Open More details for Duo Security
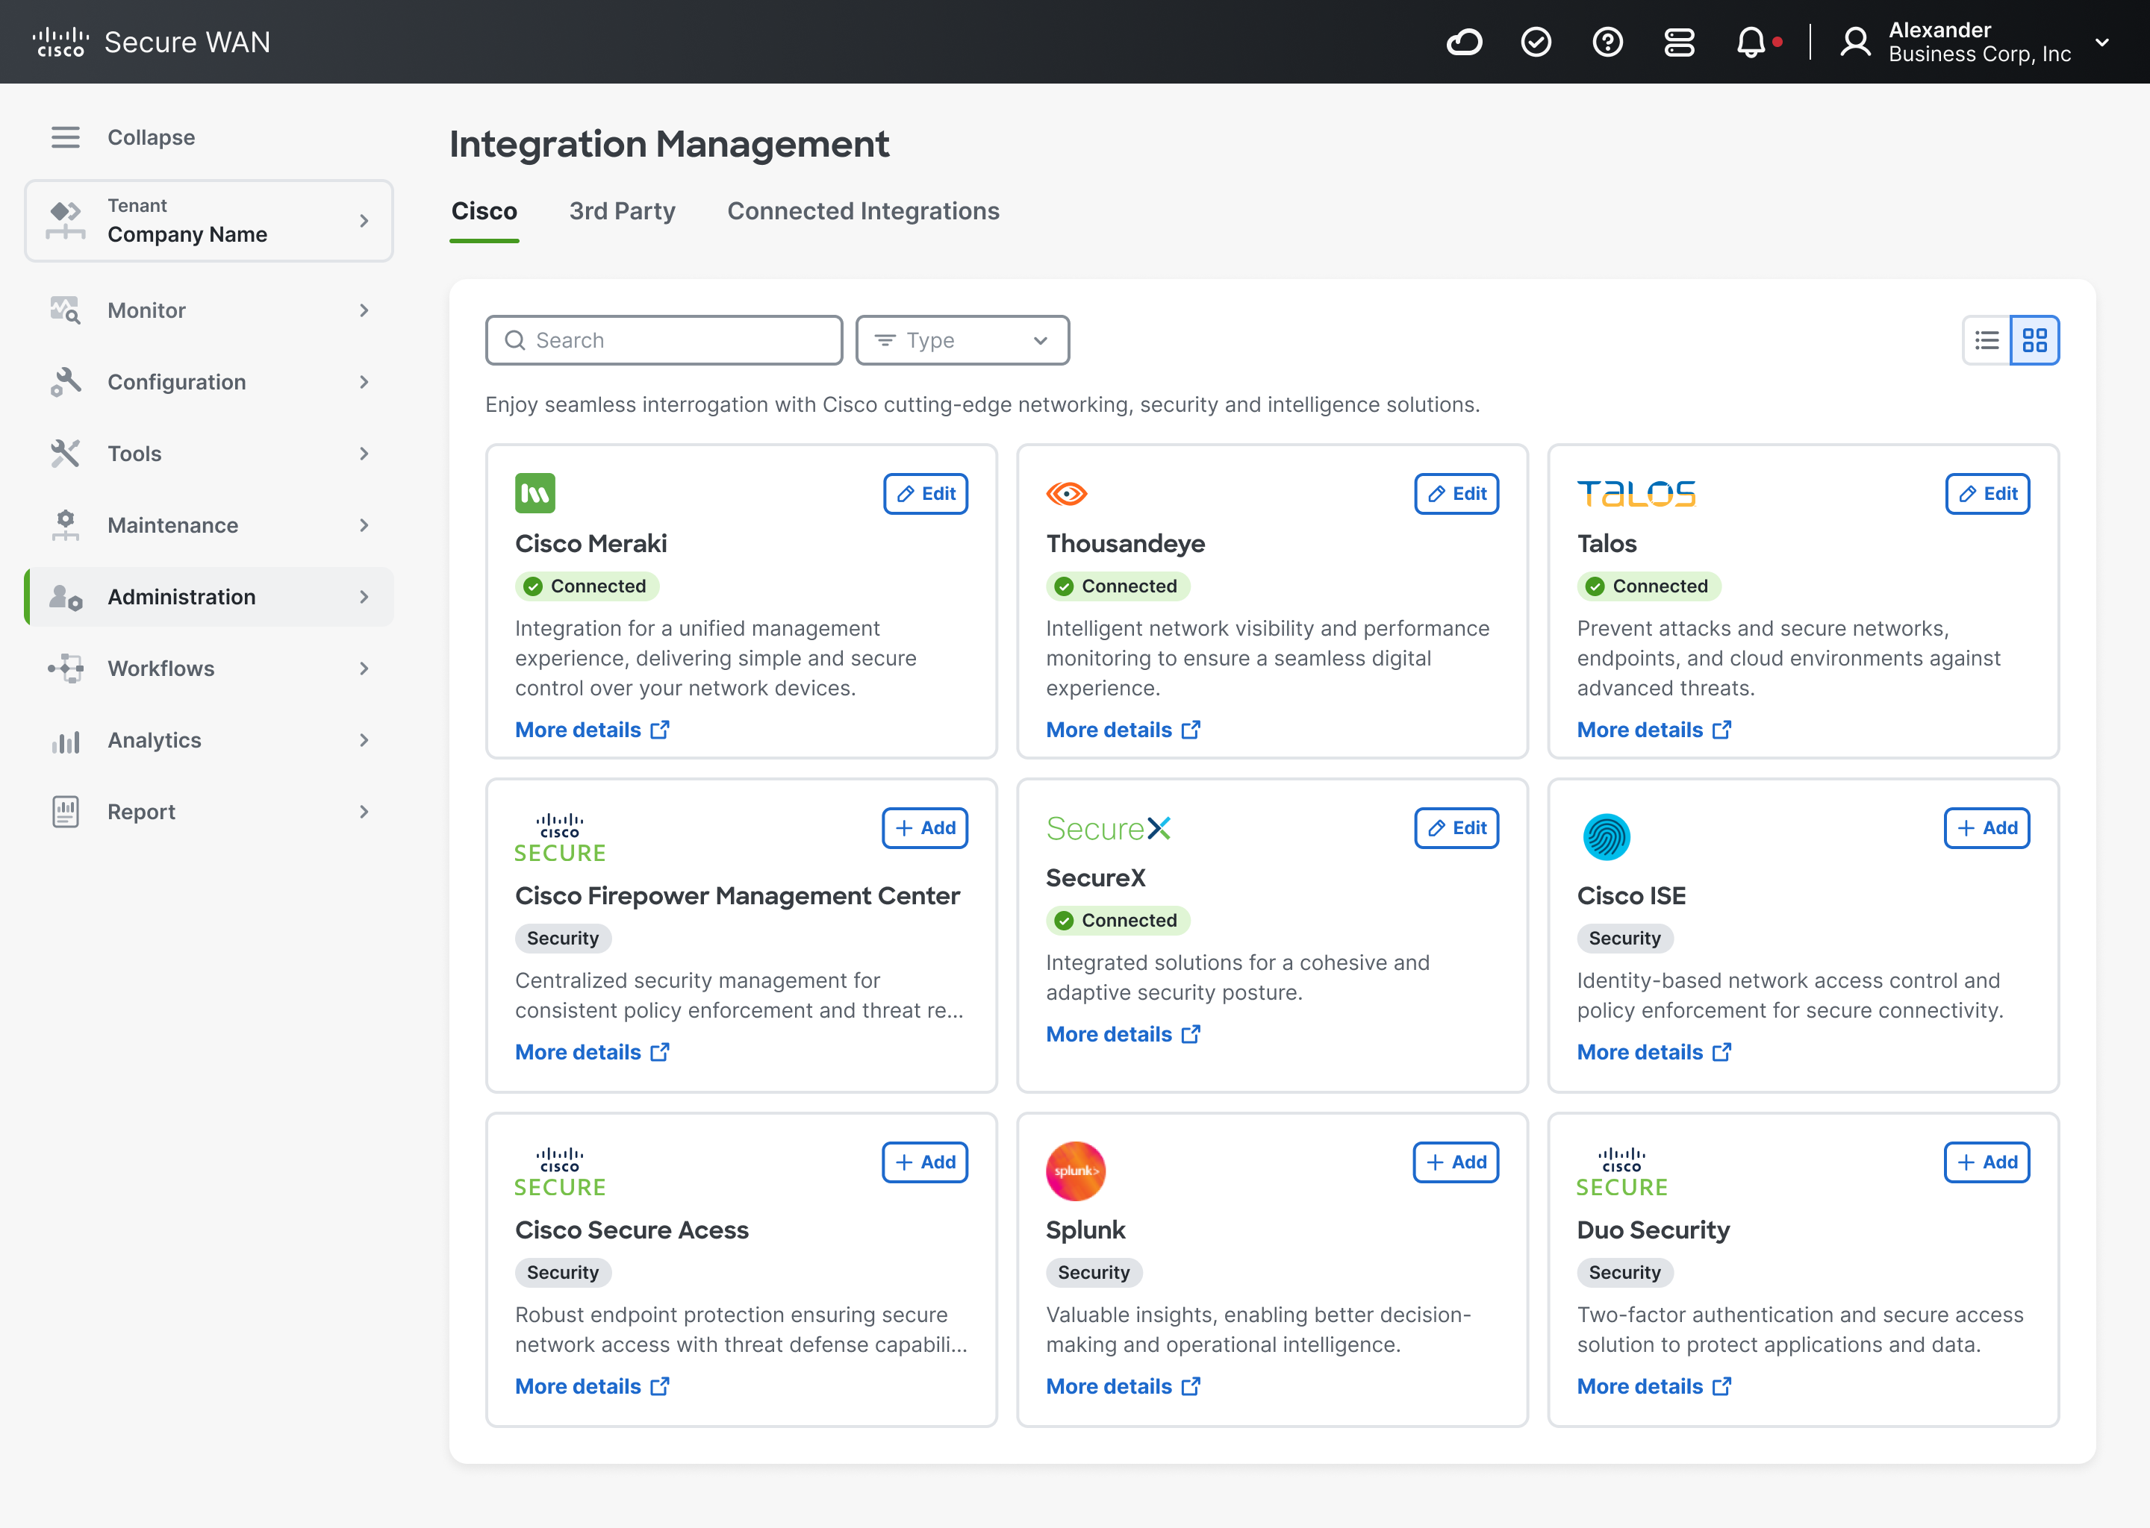 click(1654, 1386)
